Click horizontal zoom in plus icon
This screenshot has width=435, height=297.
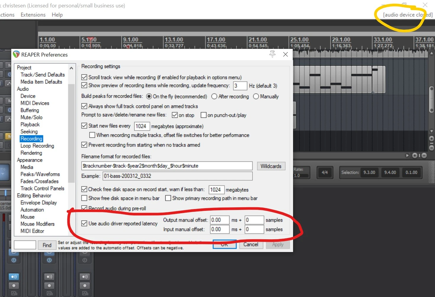click(415, 155)
